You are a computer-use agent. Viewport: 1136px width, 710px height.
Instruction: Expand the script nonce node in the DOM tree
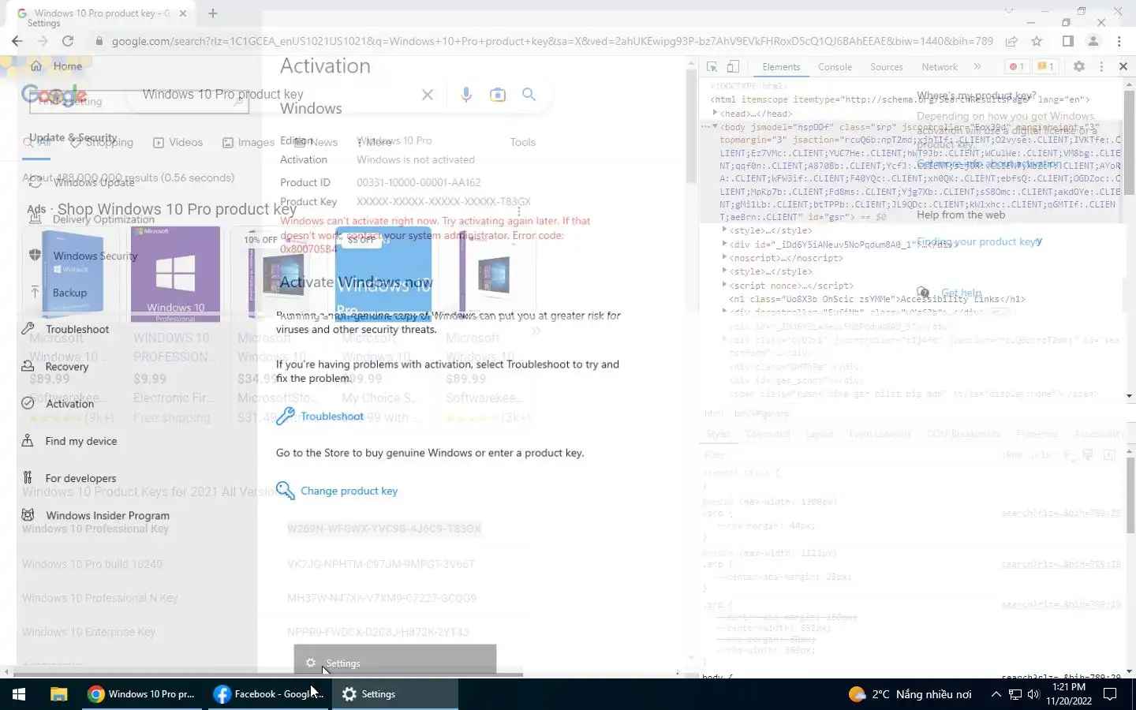pyautogui.click(x=724, y=285)
